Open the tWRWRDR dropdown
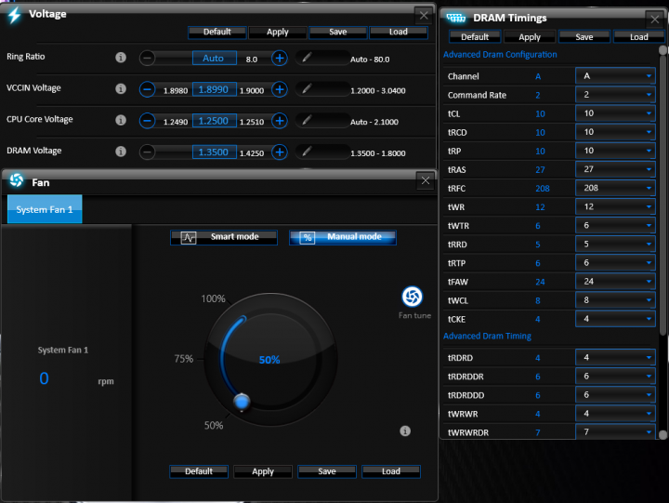The width and height of the screenshot is (669, 503). click(615, 431)
